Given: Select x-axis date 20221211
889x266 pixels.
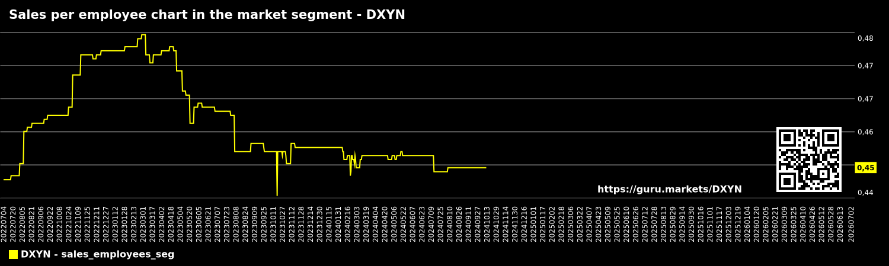Looking at the screenshot, I should (97, 223).
